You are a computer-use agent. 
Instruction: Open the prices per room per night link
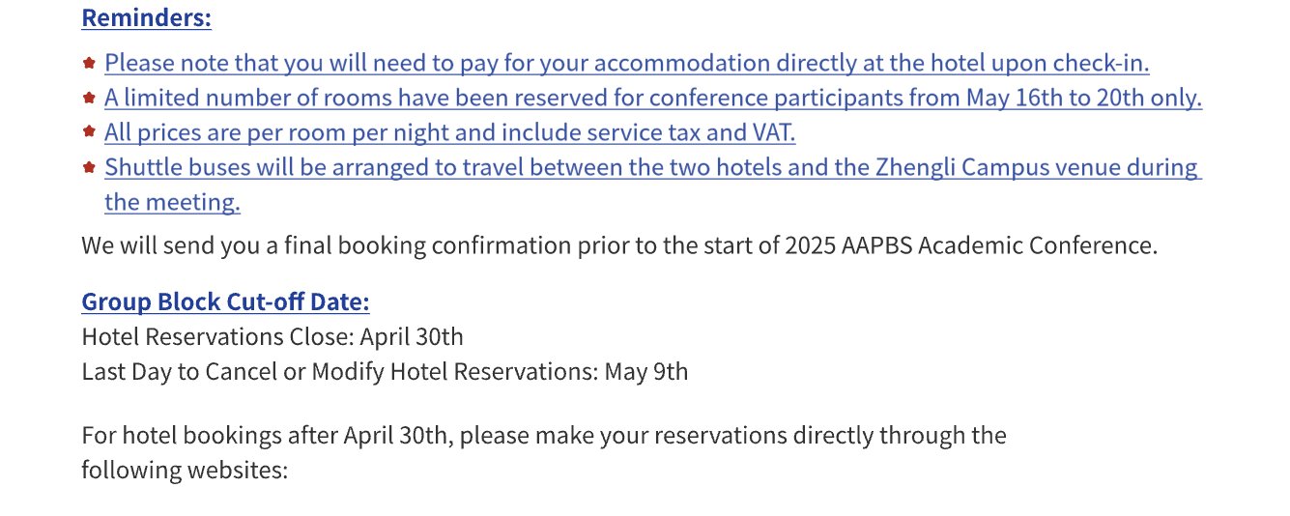[450, 132]
